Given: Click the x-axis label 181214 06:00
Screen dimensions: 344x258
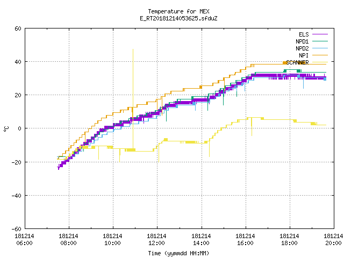Looking at the screenshot, I should [x=24, y=240].
